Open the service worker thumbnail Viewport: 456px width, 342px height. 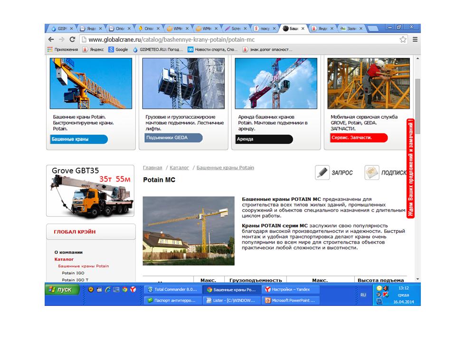369,84
